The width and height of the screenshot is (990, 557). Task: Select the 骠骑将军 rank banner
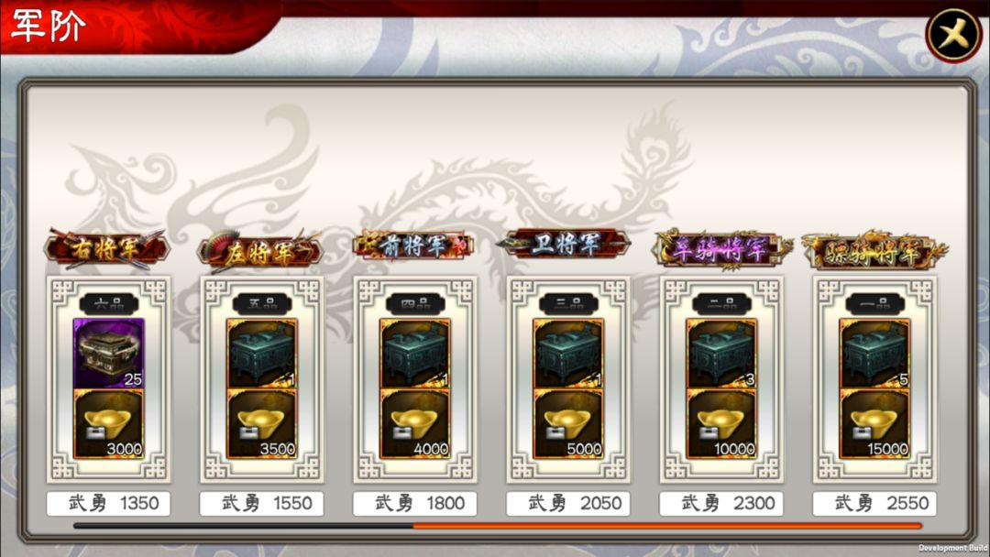tap(874, 251)
